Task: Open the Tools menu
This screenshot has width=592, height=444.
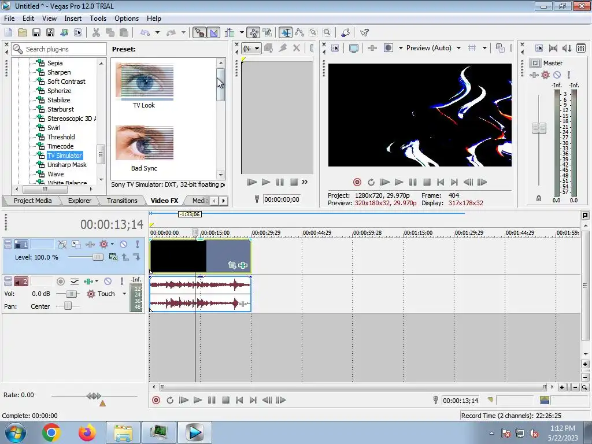Action: coord(98,18)
